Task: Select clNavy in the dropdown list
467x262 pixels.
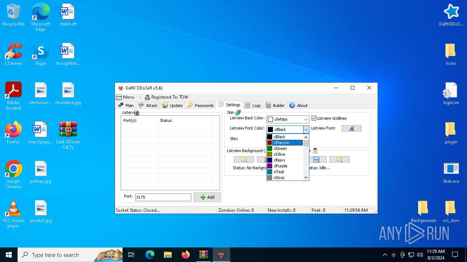Action: pos(285,160)
